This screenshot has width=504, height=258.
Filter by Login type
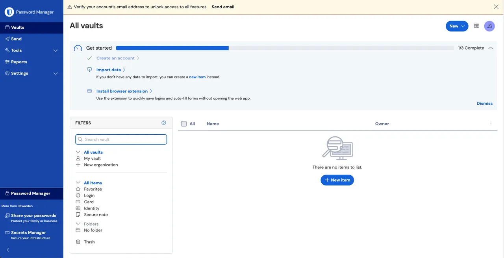point(89,195)
